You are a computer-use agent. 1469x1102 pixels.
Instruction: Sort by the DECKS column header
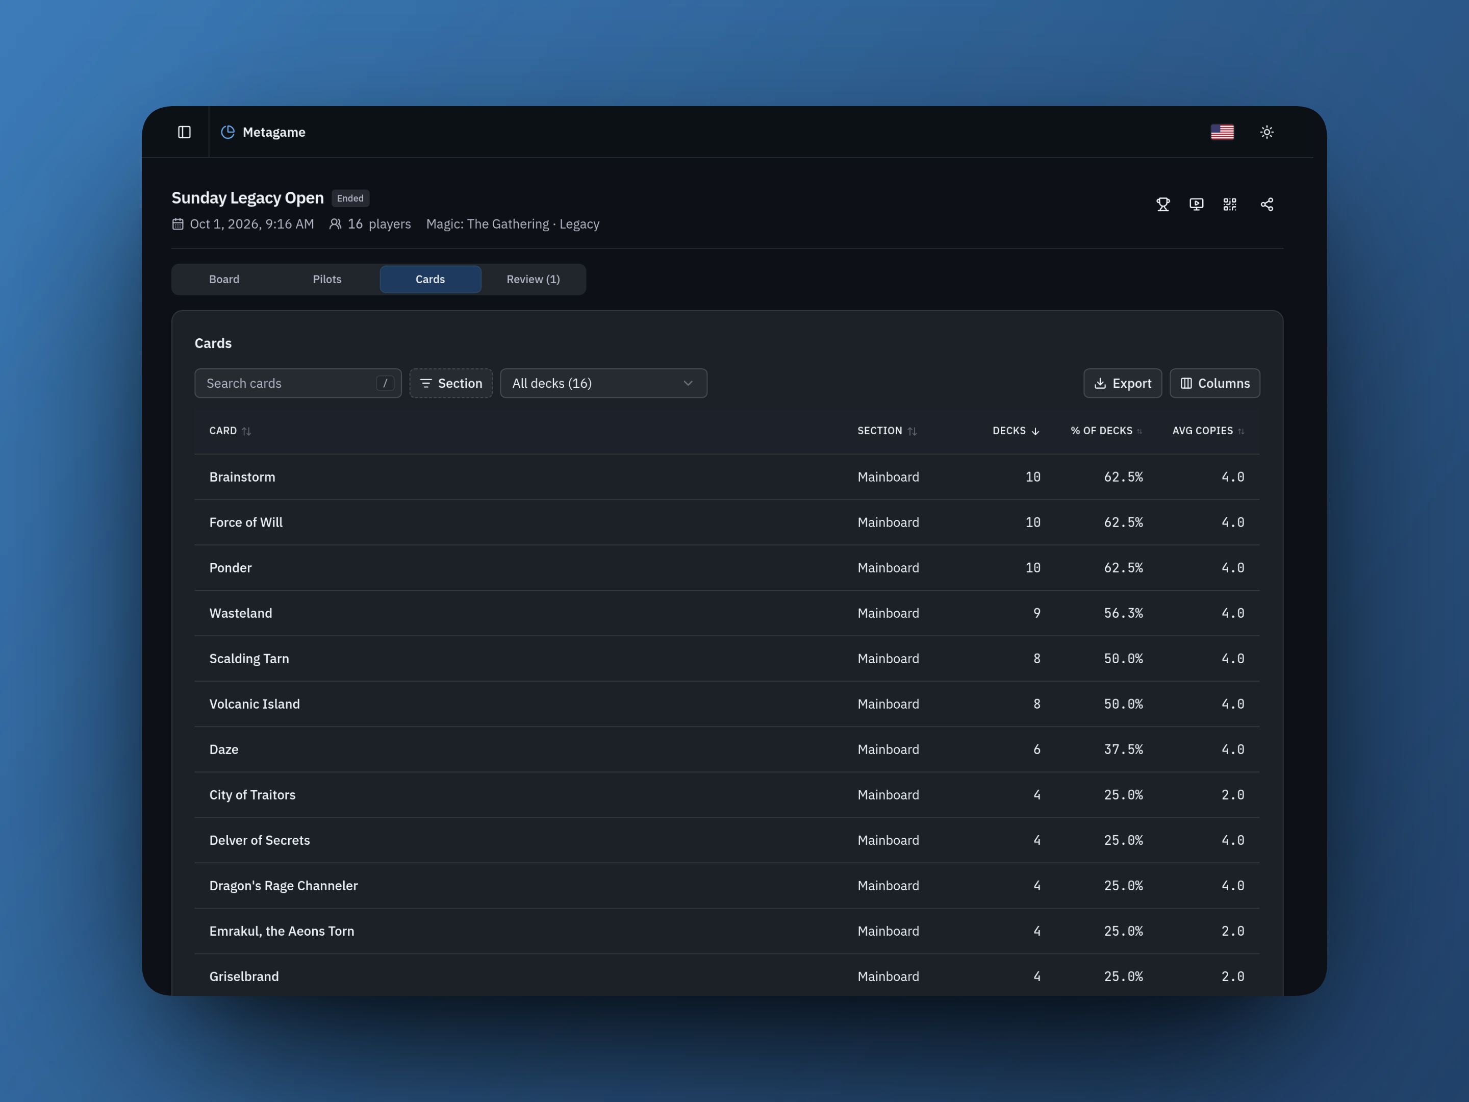click(x=1016, y=431)
